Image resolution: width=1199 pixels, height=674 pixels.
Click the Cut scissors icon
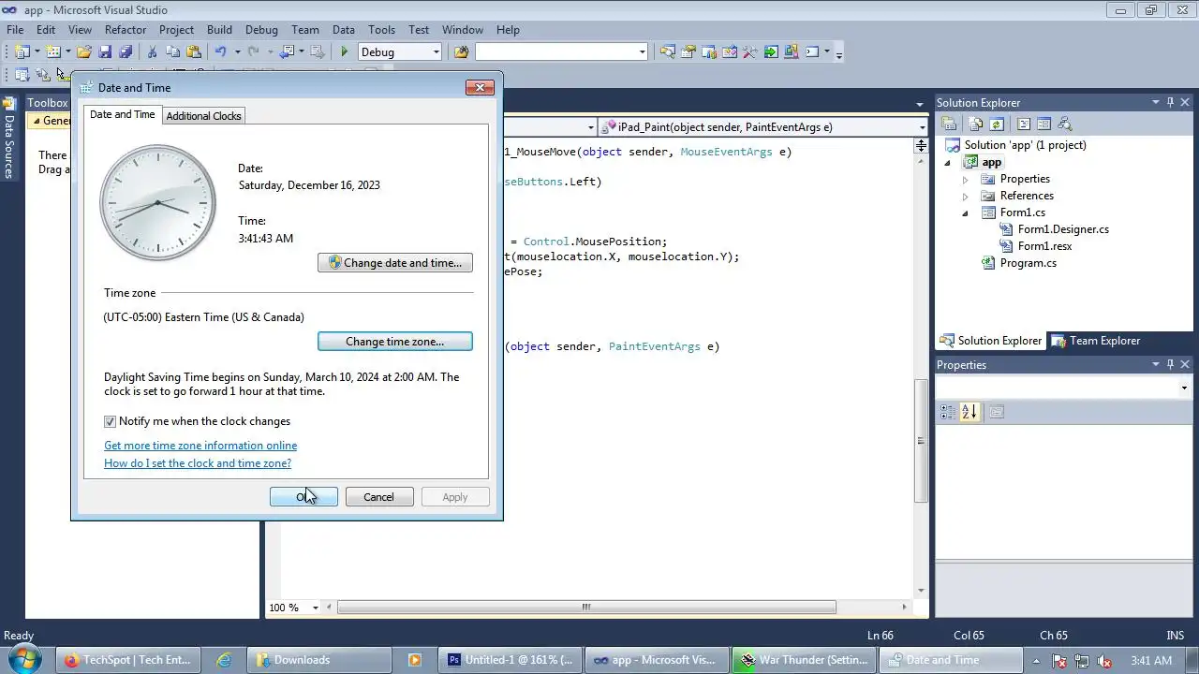[x=152, y=52]
